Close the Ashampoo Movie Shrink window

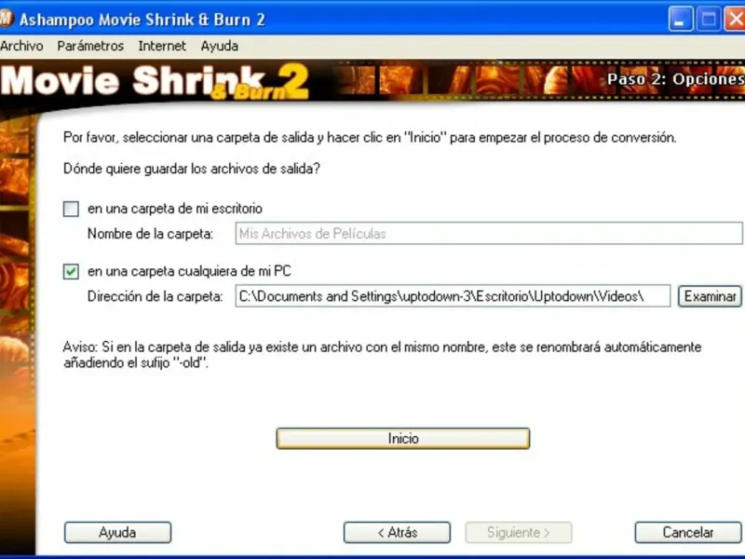[735, 20]
